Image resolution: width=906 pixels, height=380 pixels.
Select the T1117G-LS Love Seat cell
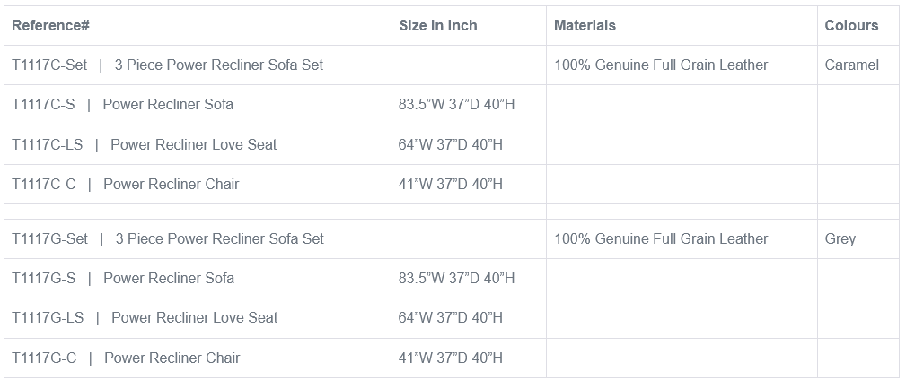145,318
